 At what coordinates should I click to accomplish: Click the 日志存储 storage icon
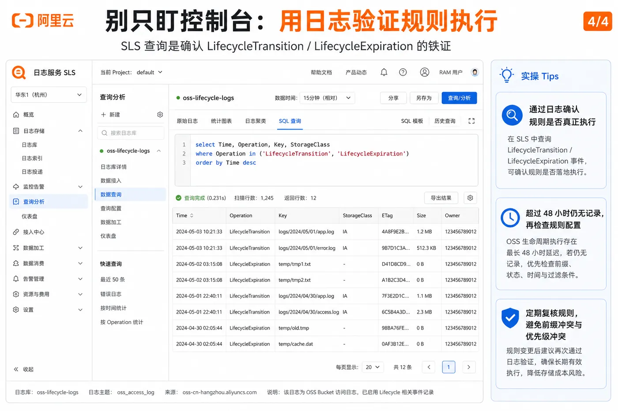click(x=16, y=131)
